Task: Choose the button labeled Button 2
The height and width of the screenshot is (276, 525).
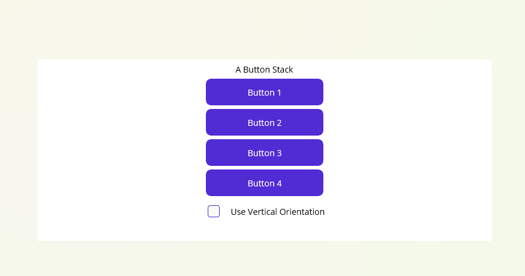Action: click(265, 122)
